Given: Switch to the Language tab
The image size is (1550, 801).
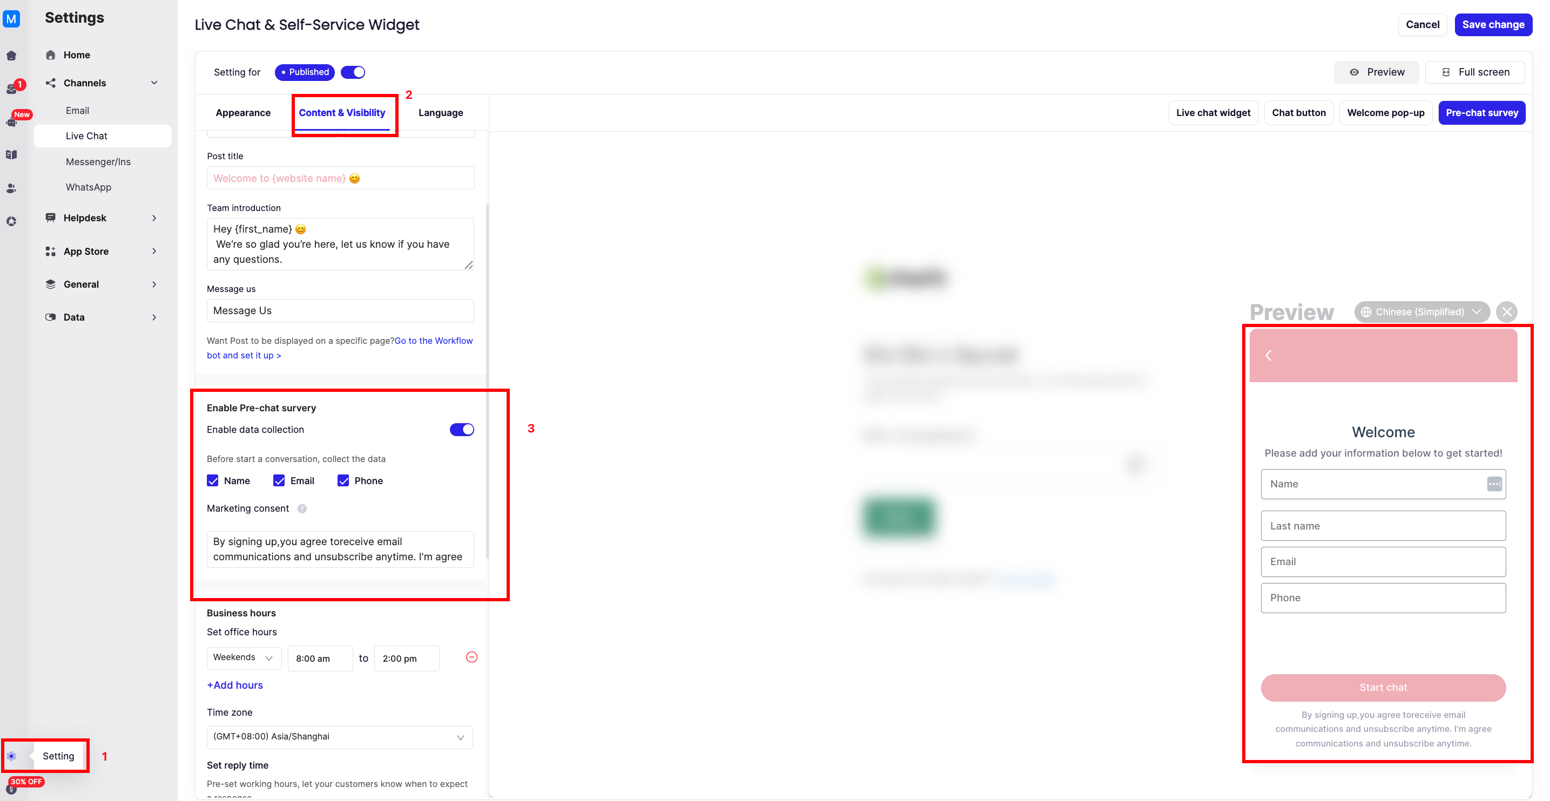Looking at the screenshot, I should click(x=441, y=112).
